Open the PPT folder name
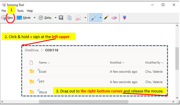The width and height of the screenshot is (180, 105). coord(42,82)
